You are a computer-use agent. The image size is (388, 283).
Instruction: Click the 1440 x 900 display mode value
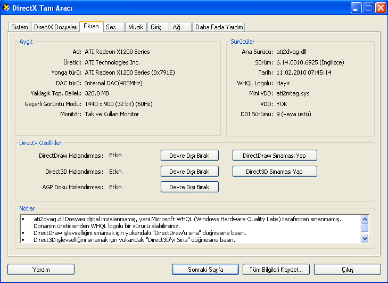119,104
